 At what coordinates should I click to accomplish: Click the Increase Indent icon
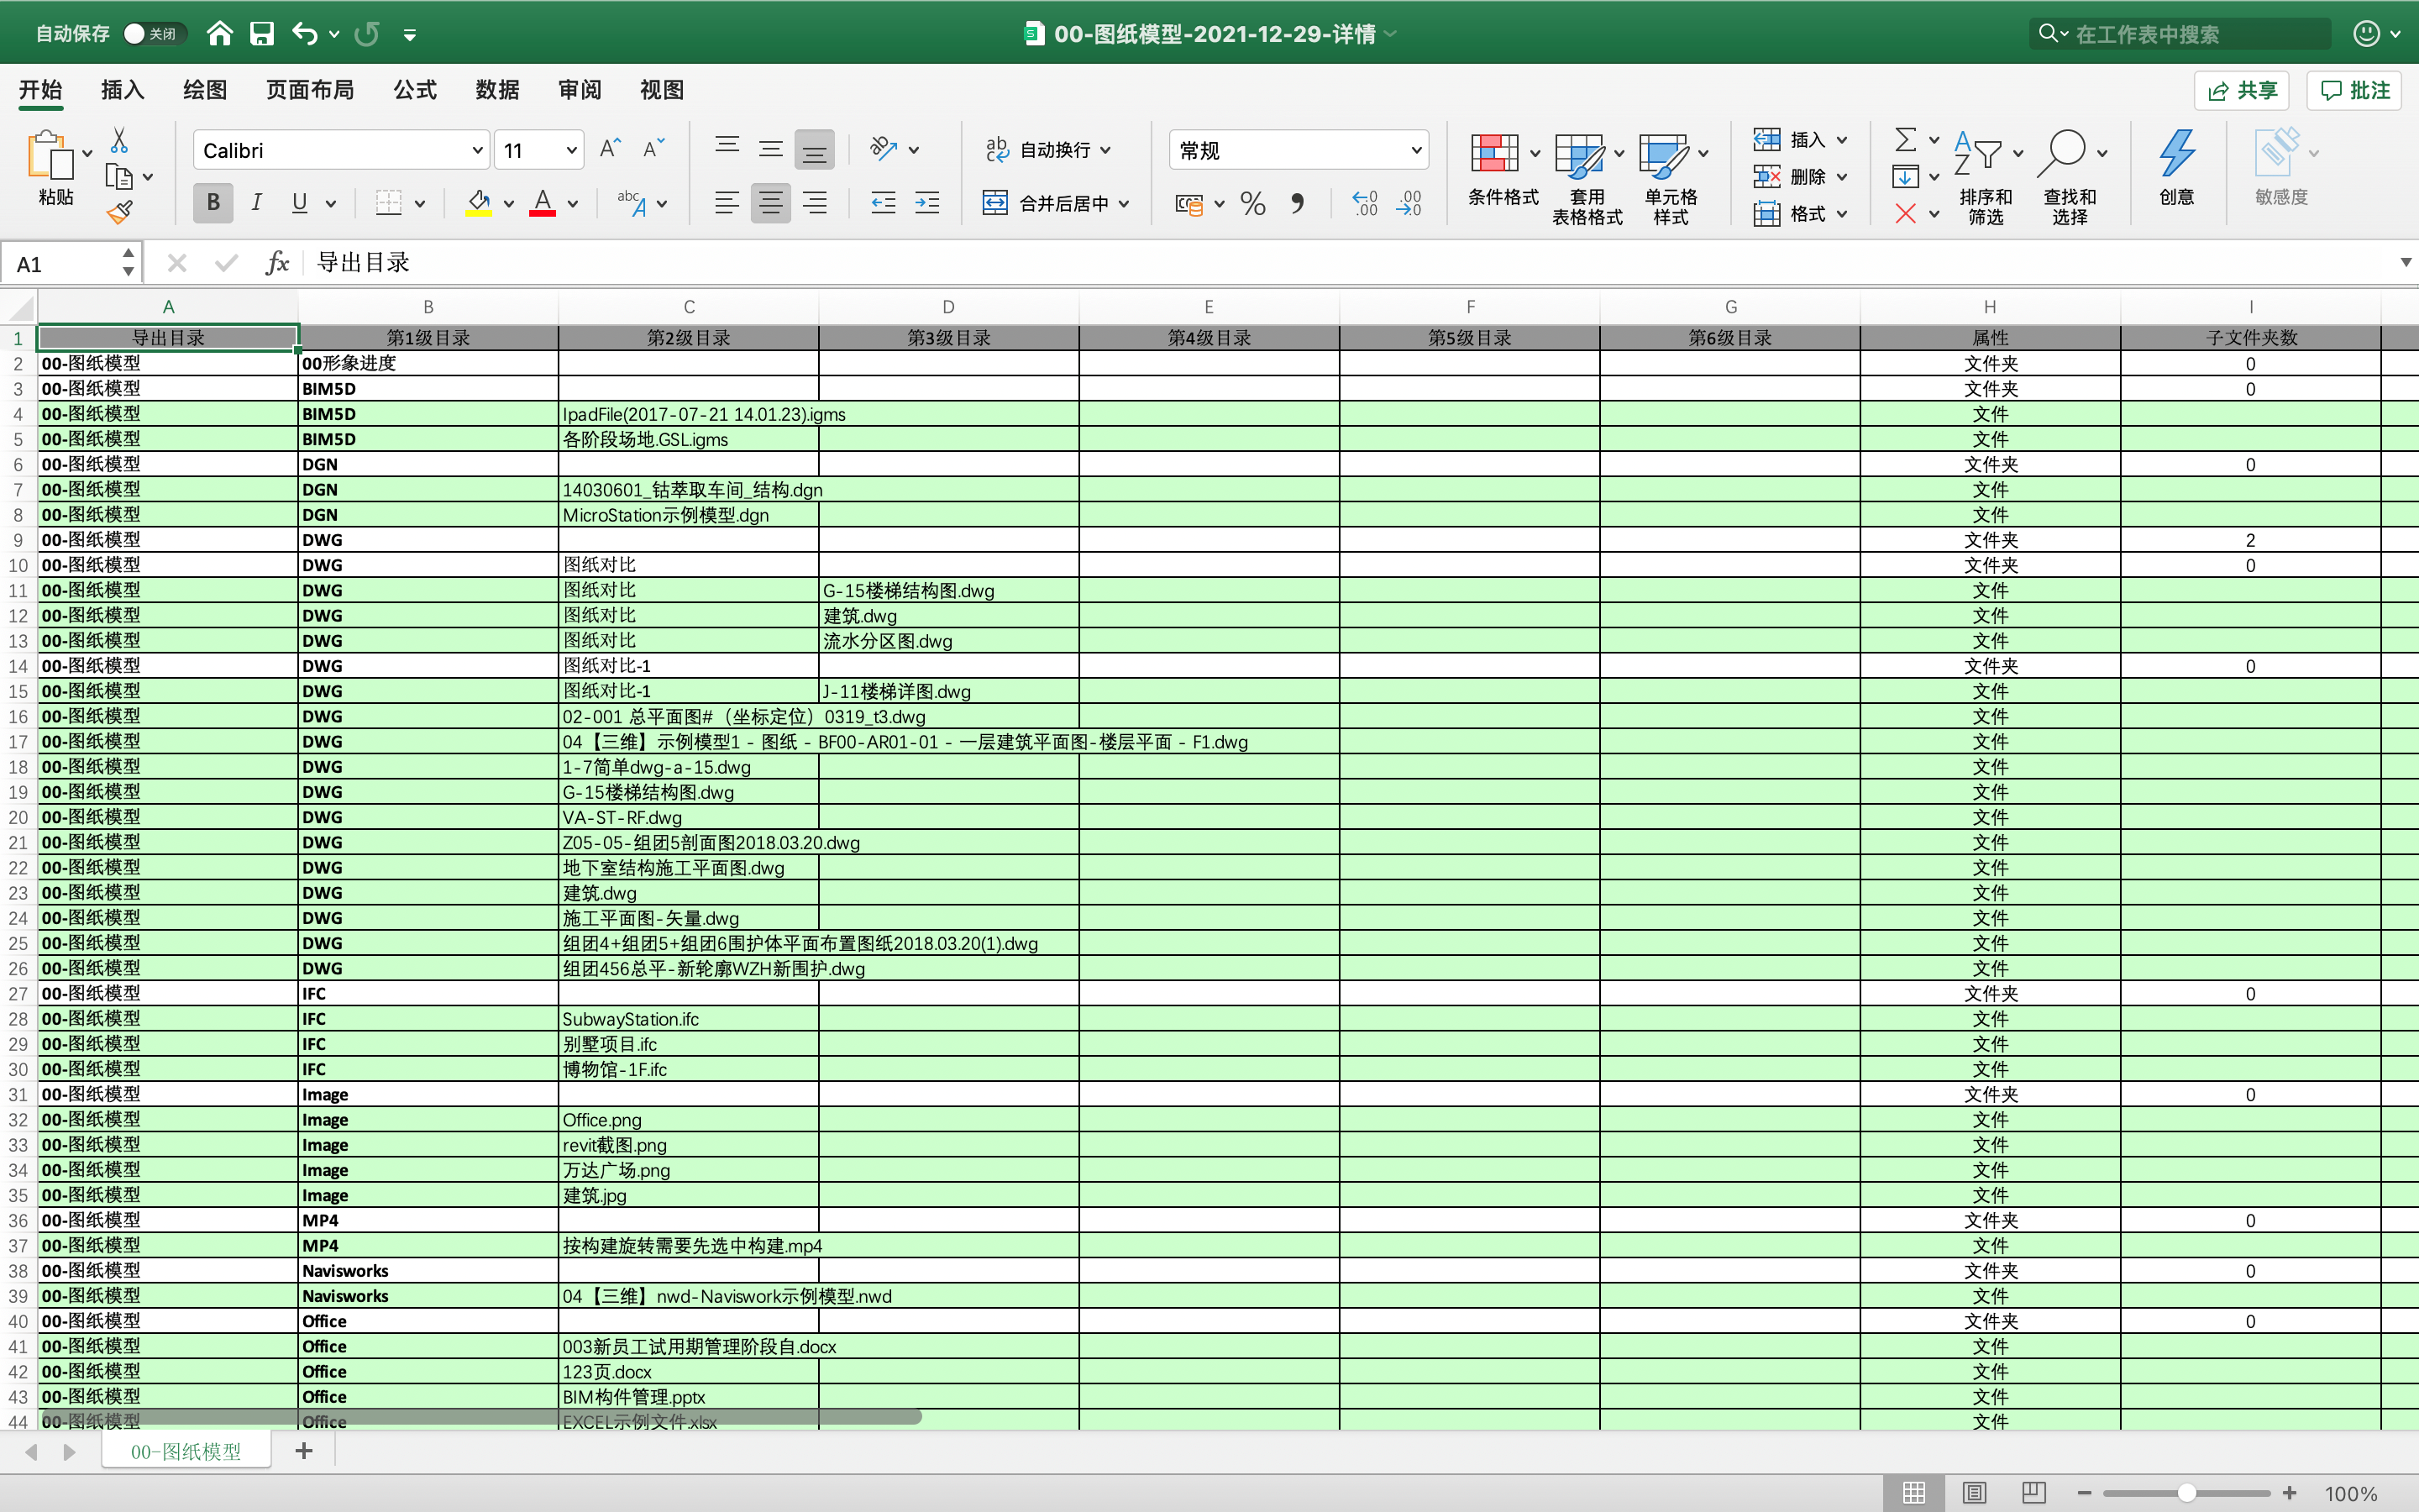[926, 204]
